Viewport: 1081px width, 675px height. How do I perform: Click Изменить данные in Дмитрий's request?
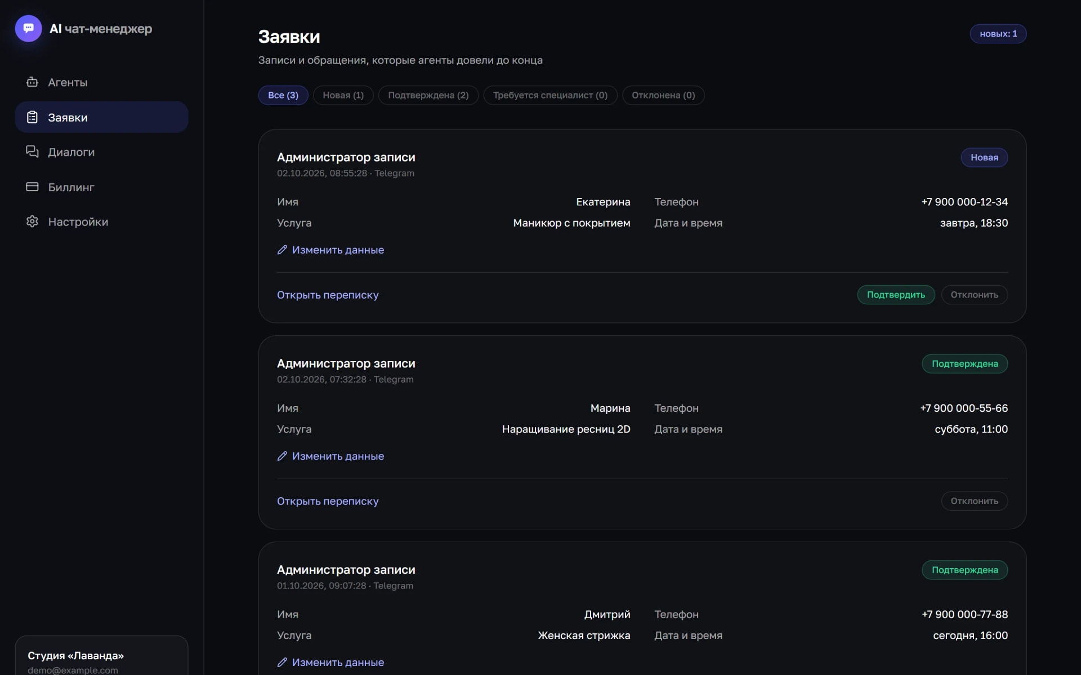pos(330,663)
